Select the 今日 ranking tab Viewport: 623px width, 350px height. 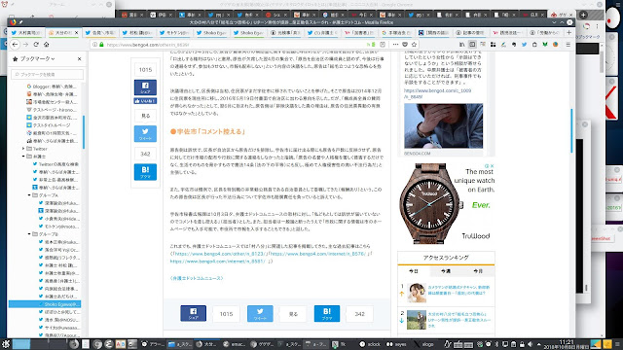414,271
